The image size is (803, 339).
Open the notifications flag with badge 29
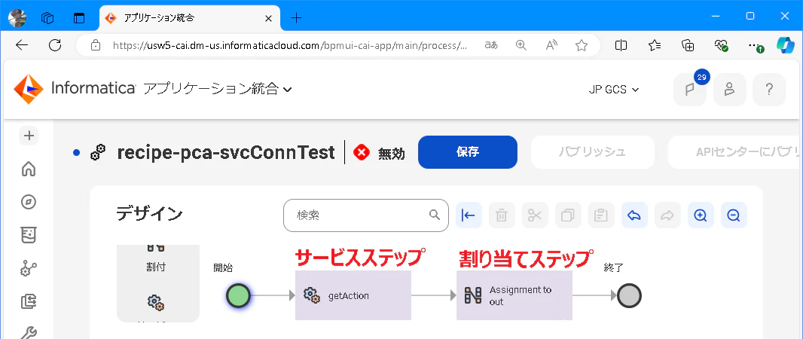tap(690, 90)
